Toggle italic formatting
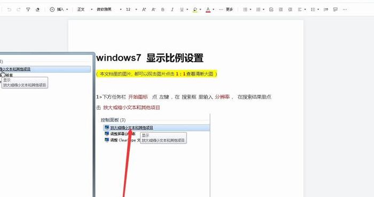 click(172, 10)
